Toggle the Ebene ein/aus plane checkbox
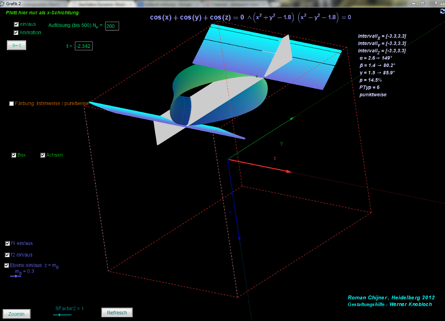 point(7,265)
